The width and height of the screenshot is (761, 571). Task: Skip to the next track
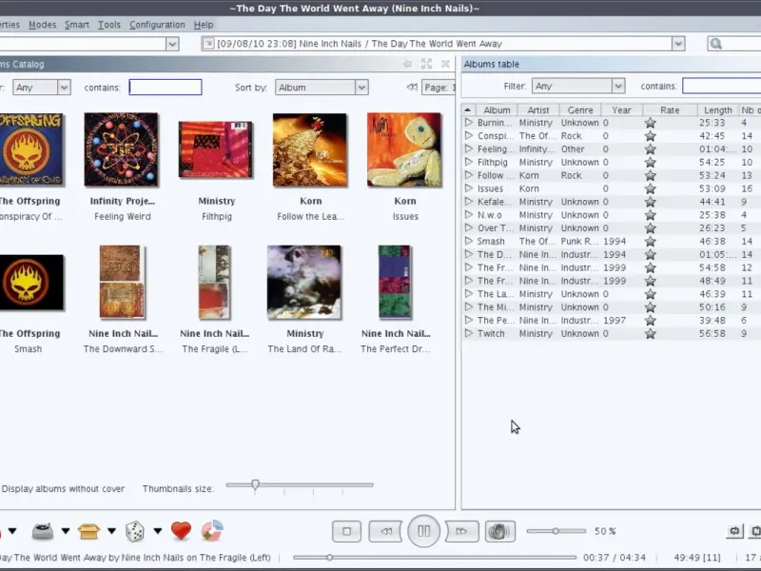[461, 531]
